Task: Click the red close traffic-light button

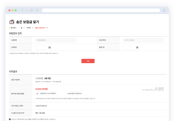Action: [x=10, y=10]
